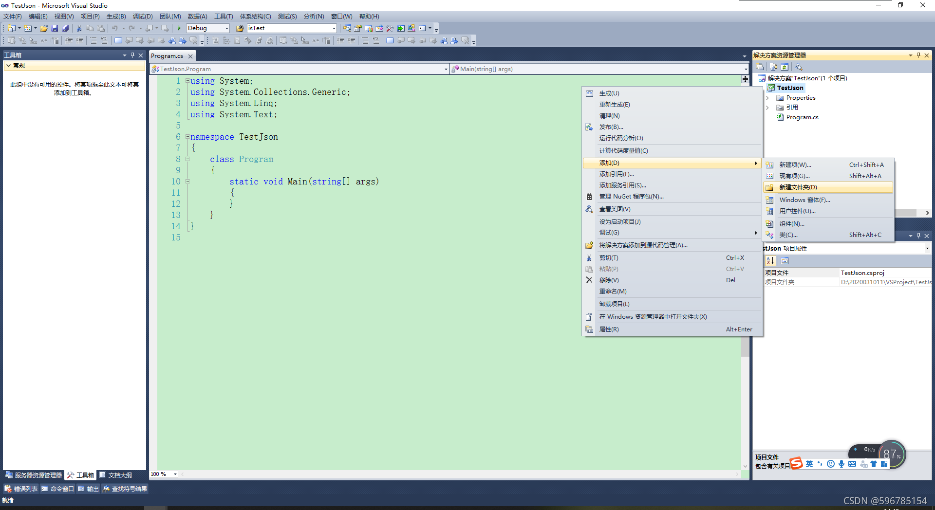Open the zoom level 100 % dropdown
The width and height of the screenshot is (935, 510).
[x=175, y=474]
